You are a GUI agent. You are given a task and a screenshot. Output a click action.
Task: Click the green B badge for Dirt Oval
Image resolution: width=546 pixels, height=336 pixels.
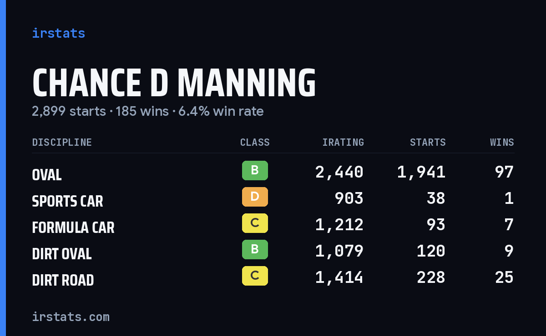coord(255,249)
